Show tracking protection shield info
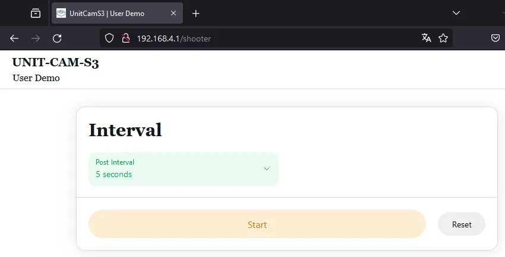The height and width of the screenshot is (257, 505). pyautogui.click(x=109, y=38)
